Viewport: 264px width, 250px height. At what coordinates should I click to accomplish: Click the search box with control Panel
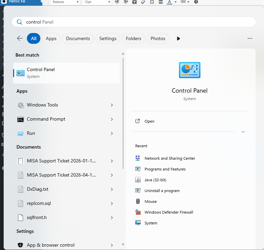(x=134, y=22)
